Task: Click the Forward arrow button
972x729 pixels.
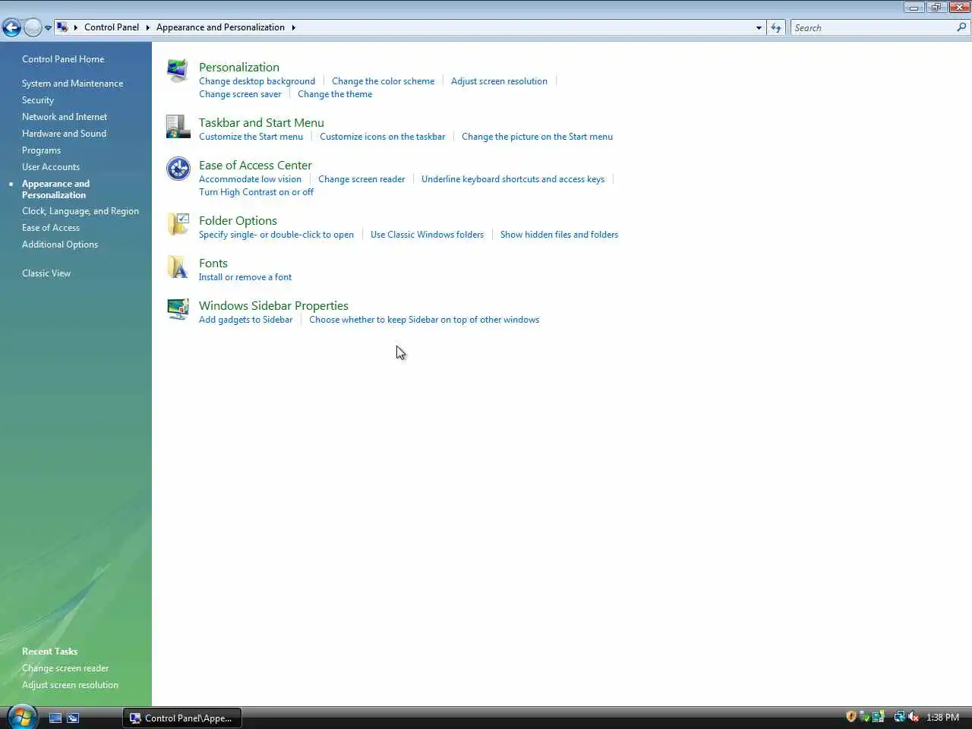Action: 33,28
